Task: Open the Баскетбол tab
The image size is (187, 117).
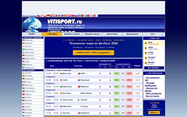Action: (x=112, y=34)
